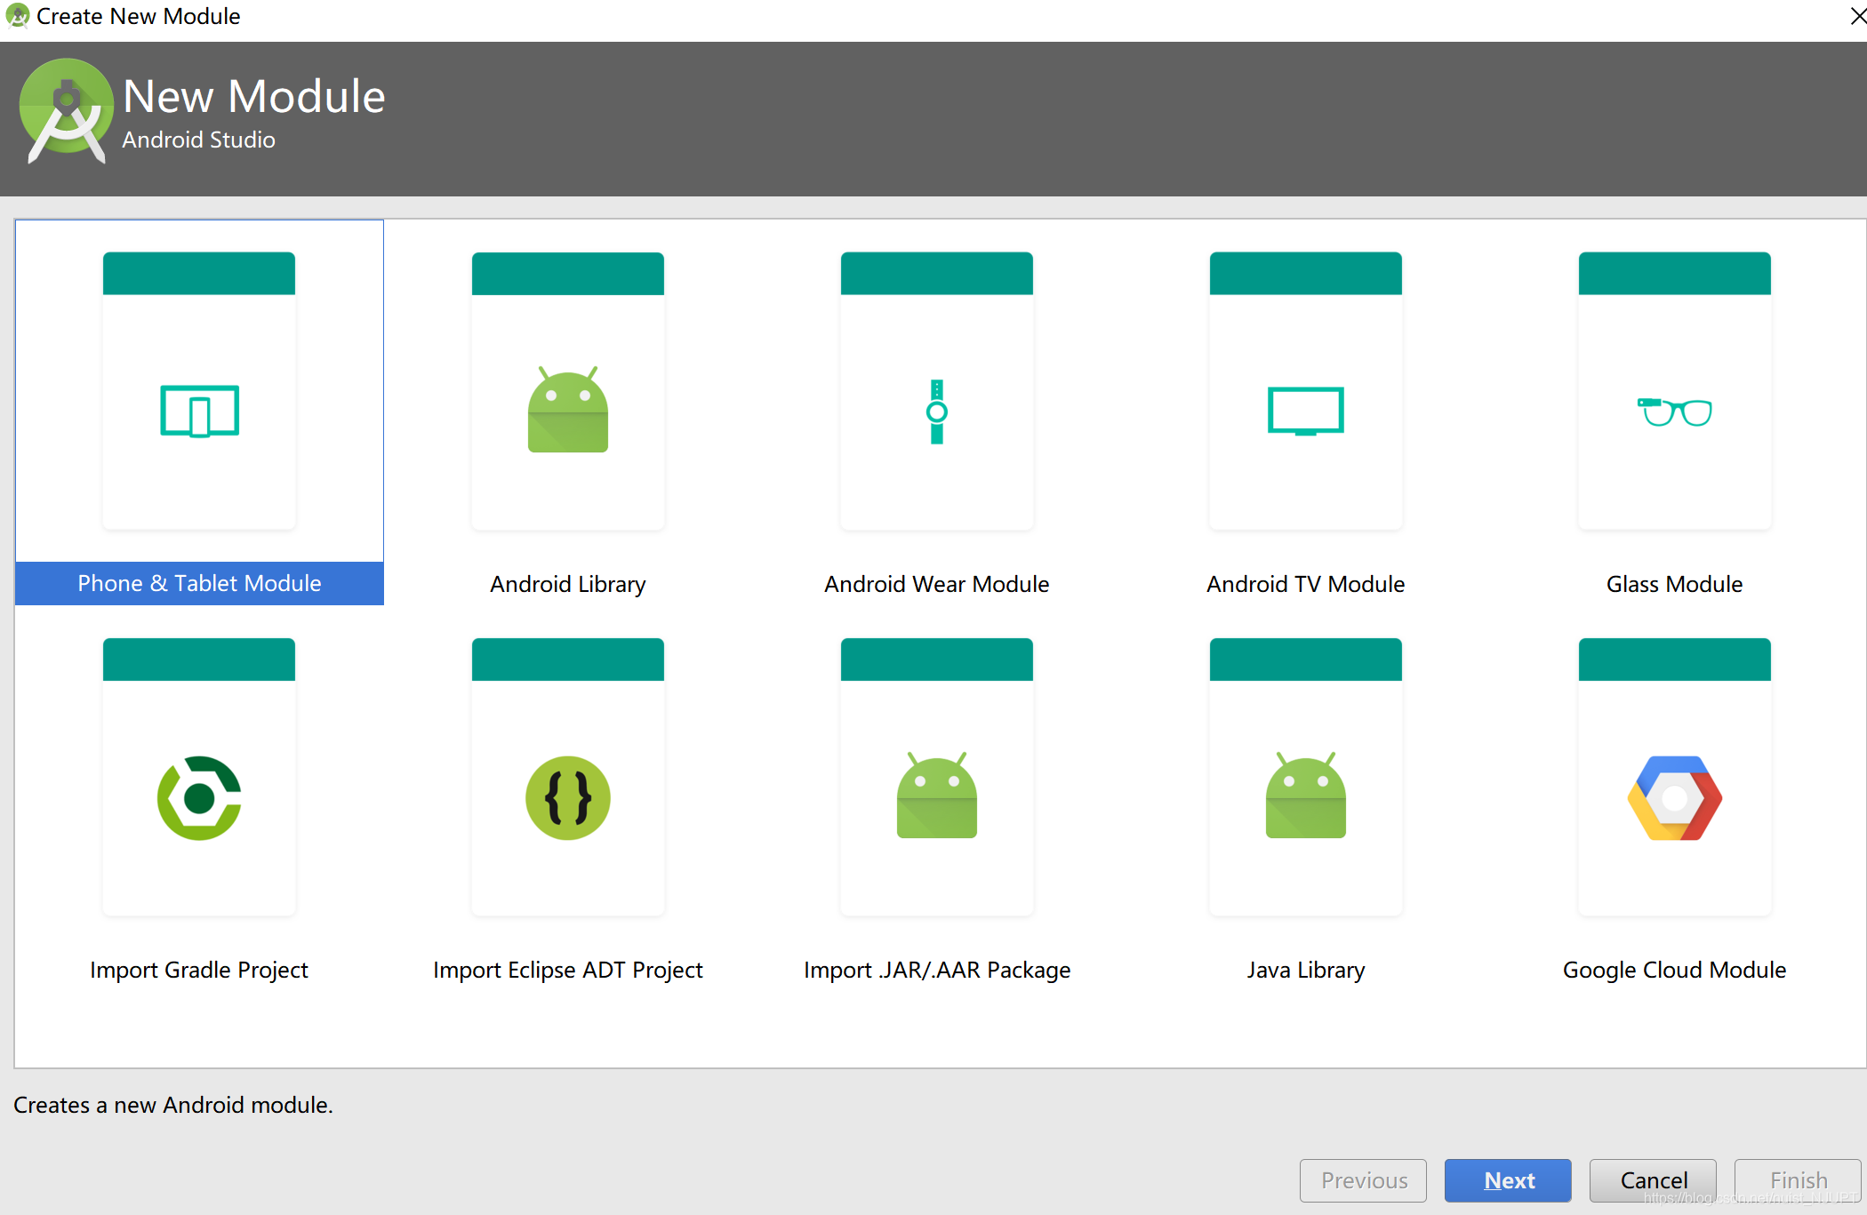Click the Android Studio logo in header

pyautogui.click(x=67, y=112)
